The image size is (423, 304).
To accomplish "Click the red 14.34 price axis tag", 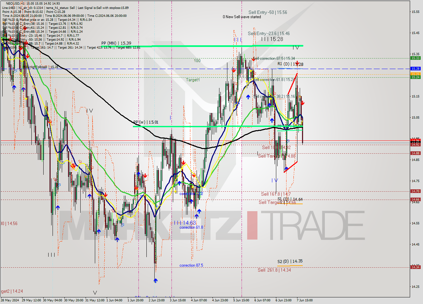I will [x=415, y=267].
